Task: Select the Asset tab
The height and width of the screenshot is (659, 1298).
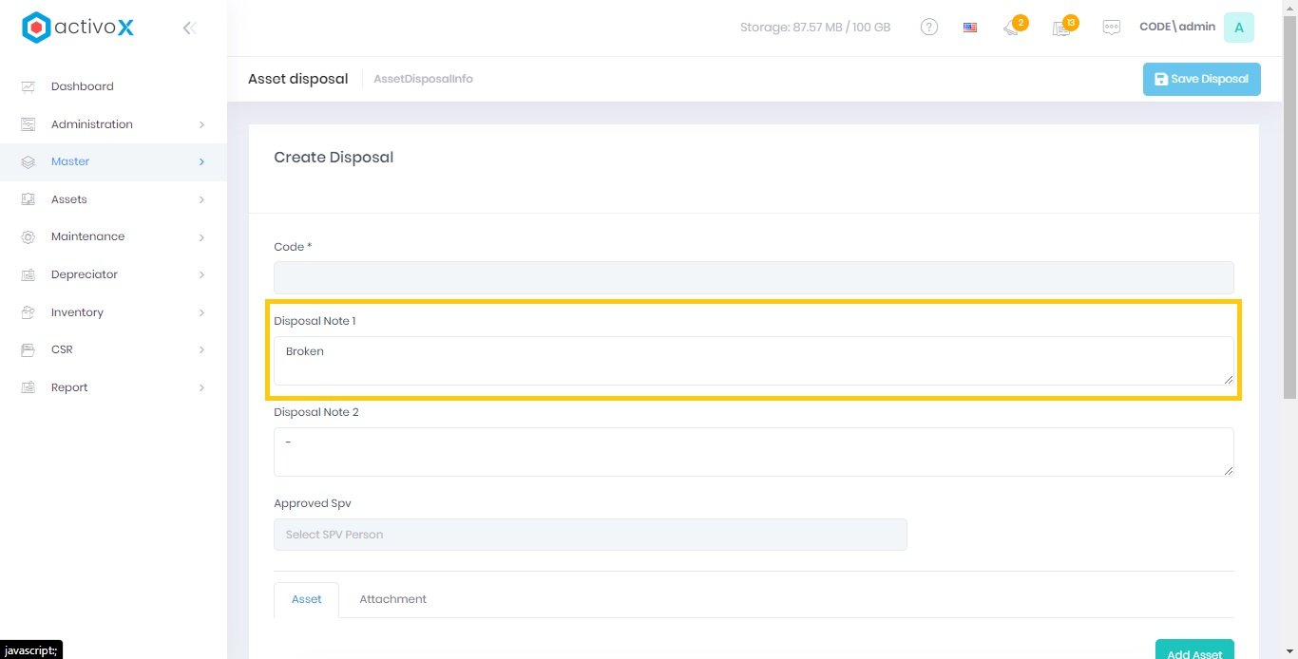Action: tap(306, 599)
